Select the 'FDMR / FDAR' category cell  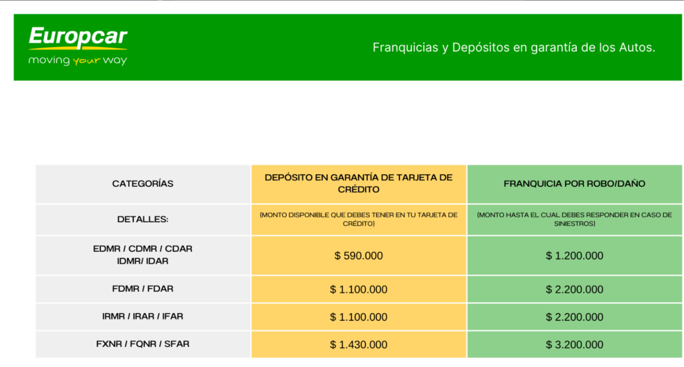tap(143, 289)
